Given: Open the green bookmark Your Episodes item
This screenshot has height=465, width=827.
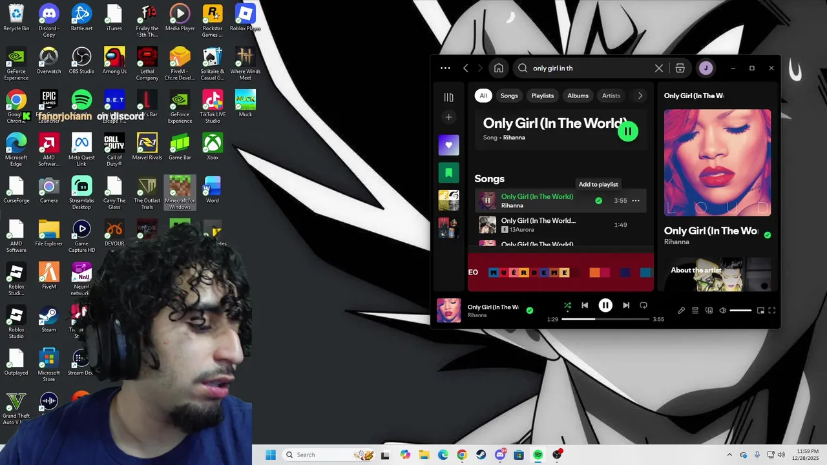Looking at the screenshot, I should tap(448, 172).
